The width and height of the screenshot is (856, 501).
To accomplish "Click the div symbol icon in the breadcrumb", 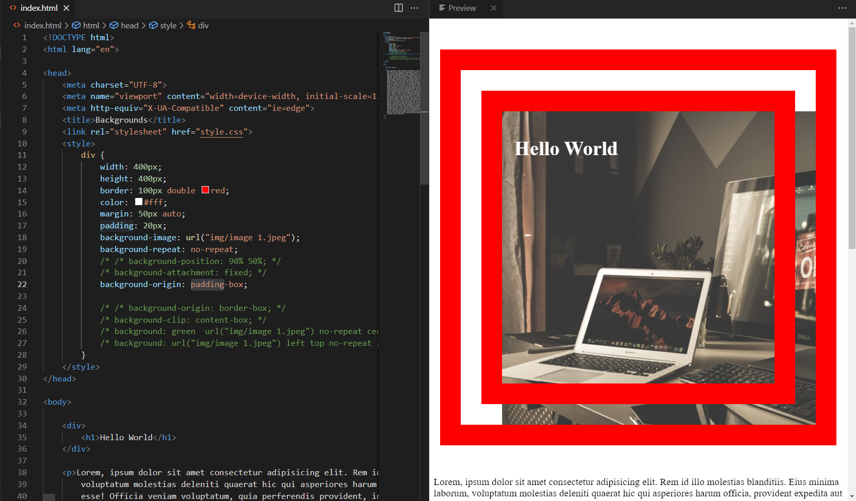I will [190, 25].
